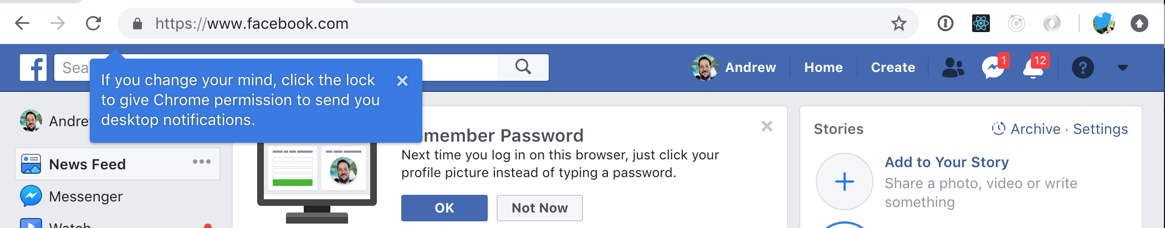1165x228 pixels.
Task: Go to the Home tab
Action: 823,68
